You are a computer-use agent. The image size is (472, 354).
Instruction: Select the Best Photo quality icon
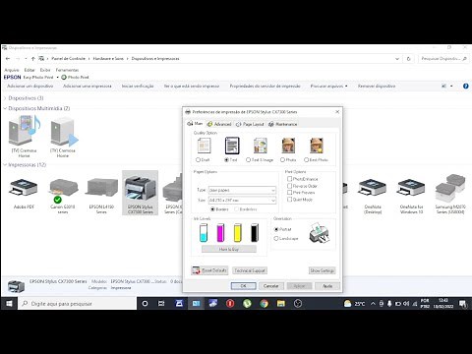[317, 146]
